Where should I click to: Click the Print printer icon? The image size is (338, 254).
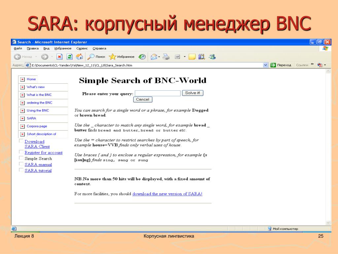(166, 57)
